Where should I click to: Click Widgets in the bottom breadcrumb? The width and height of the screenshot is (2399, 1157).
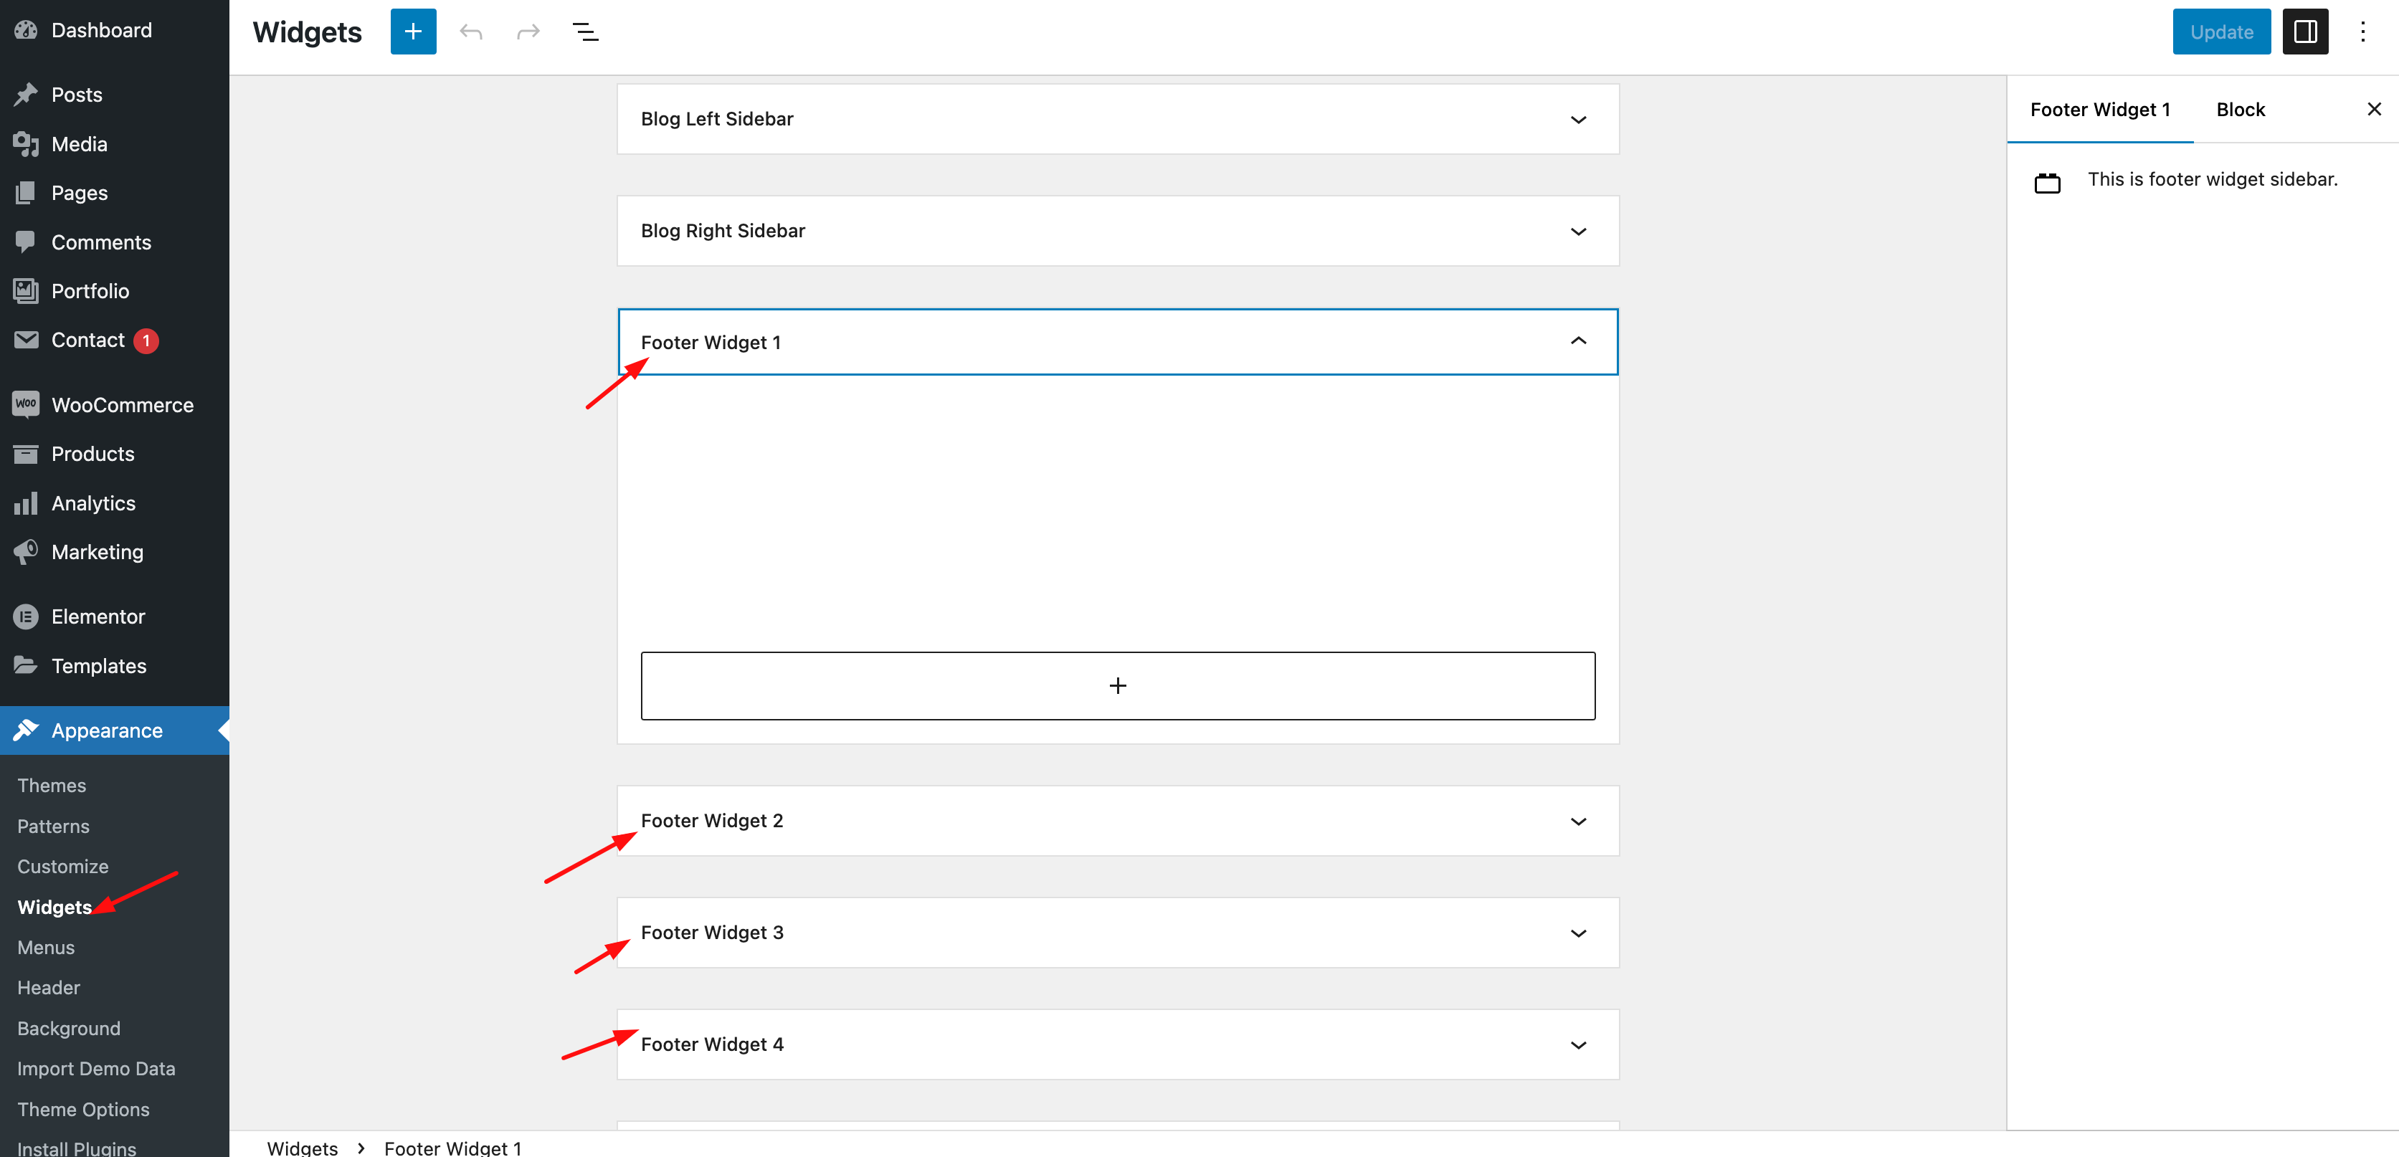click(302, 1147)
